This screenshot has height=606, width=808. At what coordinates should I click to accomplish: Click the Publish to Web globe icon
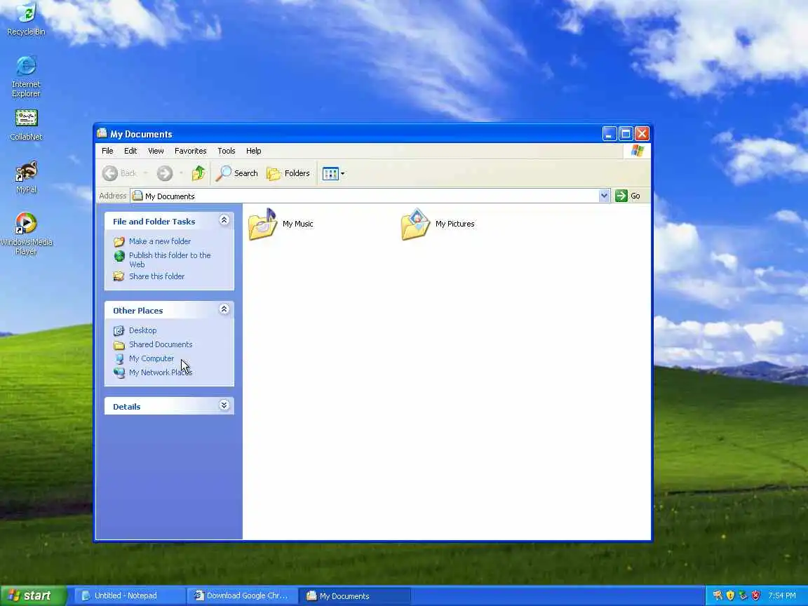pos(119,255)
